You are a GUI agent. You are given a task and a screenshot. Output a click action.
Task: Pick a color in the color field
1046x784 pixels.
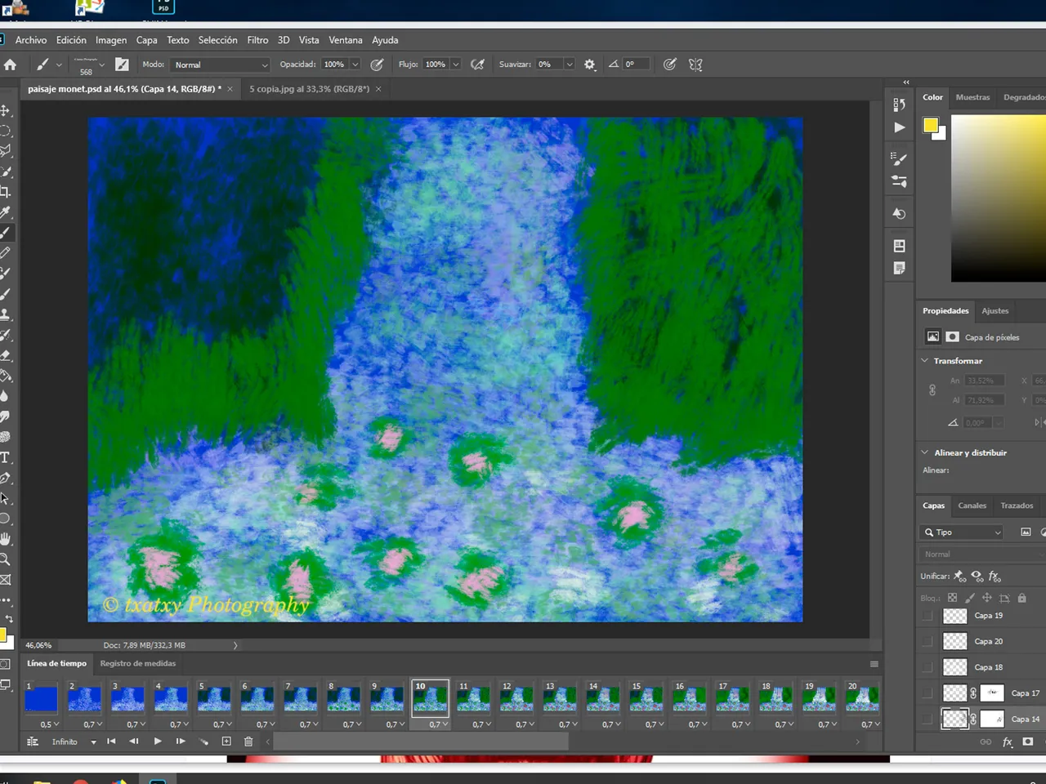click(999, 198)
